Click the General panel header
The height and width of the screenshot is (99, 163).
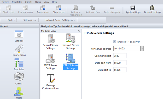[x=20, y=26]
